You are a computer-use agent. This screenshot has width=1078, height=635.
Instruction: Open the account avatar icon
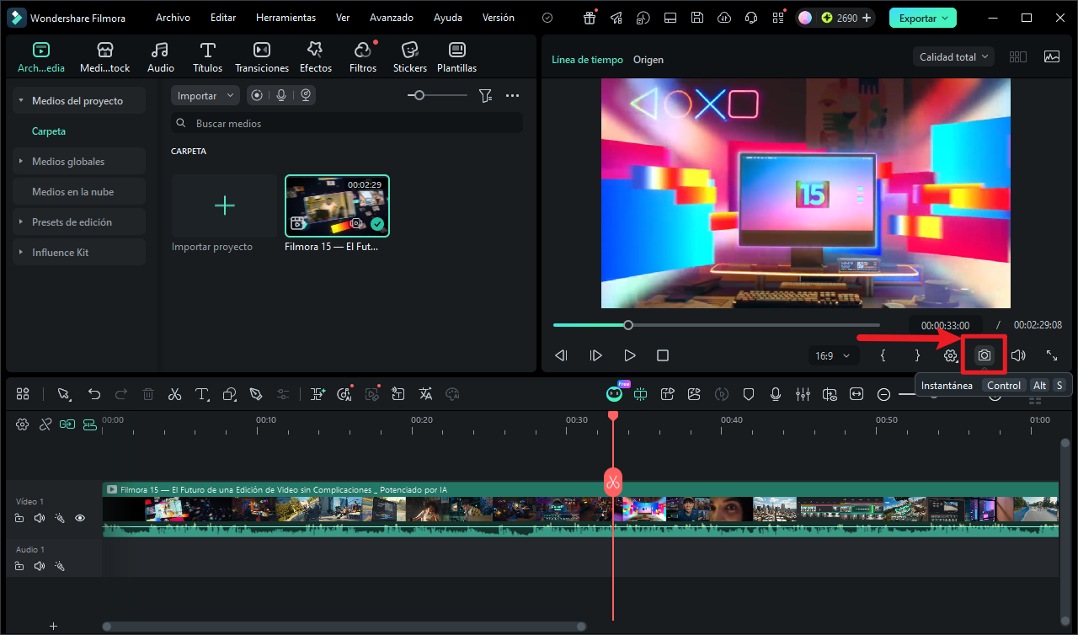[x=806, y=18]
